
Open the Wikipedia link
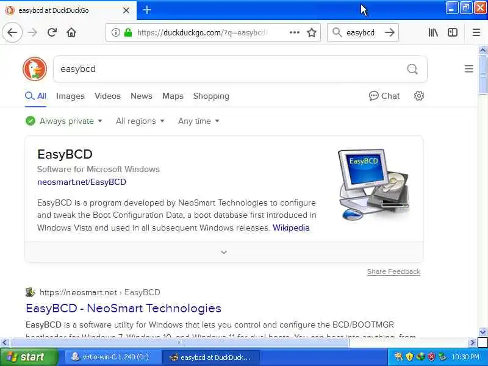(291, 228)
